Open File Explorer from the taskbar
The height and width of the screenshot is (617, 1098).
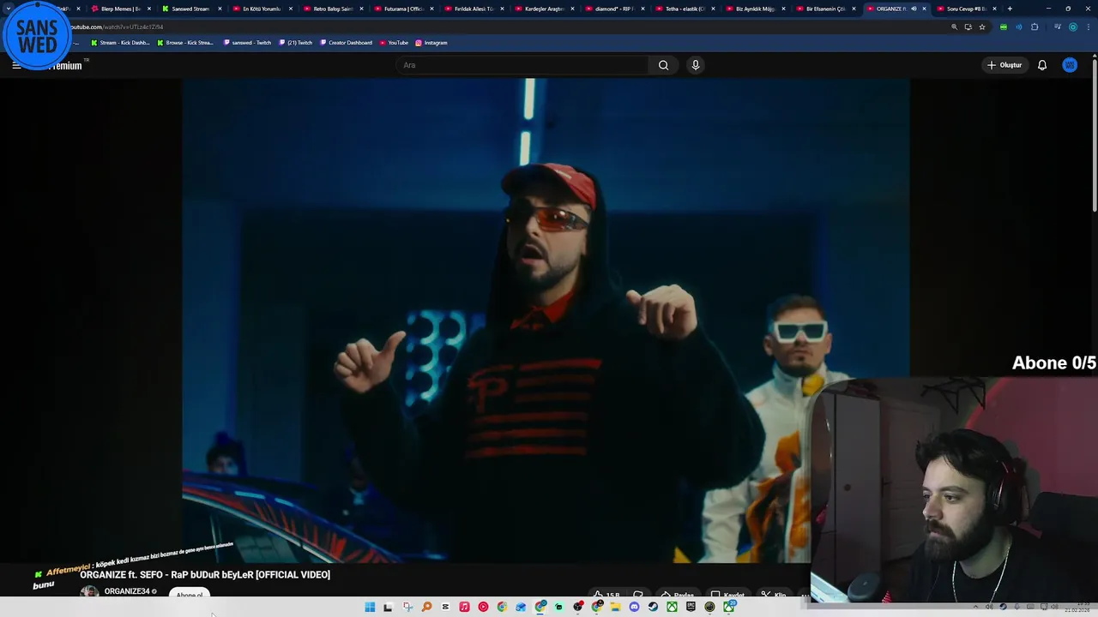[615, 607]
